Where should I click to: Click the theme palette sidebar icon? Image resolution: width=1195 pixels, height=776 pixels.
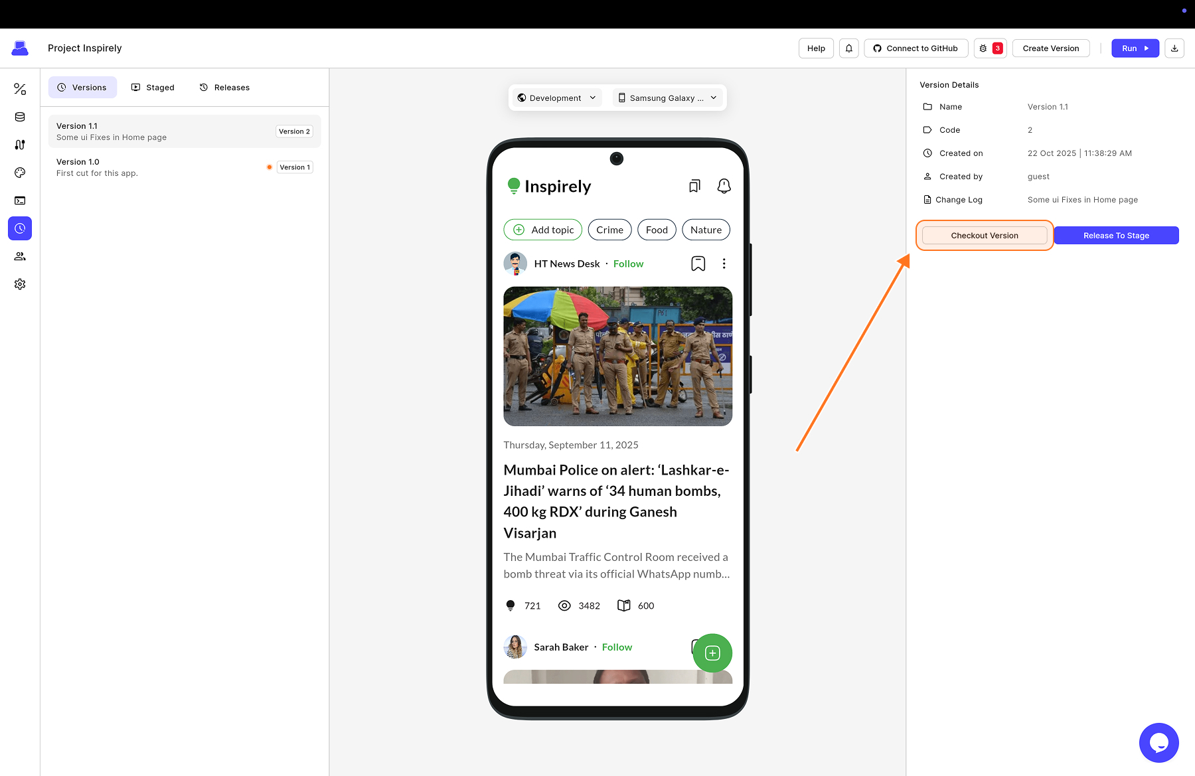tap(20, 173)
